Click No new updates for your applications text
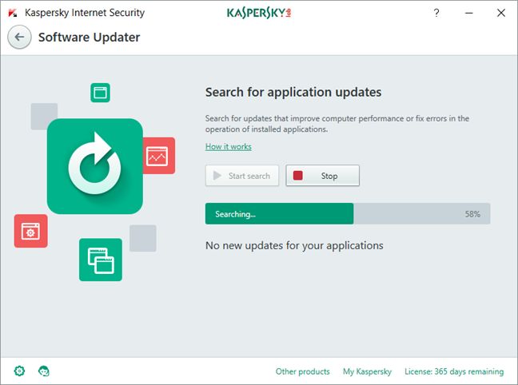The width and height of the screenshot is (518, 385). [294, 246]
